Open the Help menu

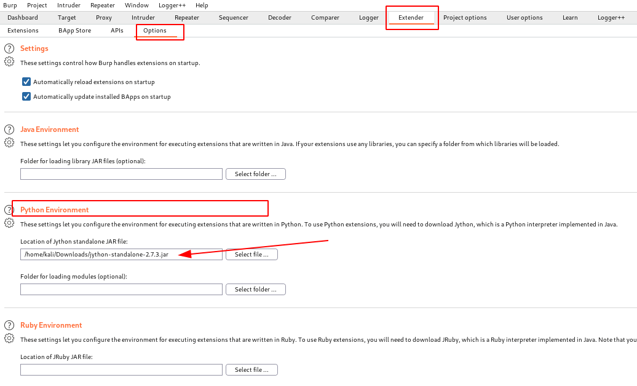[202, 6]
